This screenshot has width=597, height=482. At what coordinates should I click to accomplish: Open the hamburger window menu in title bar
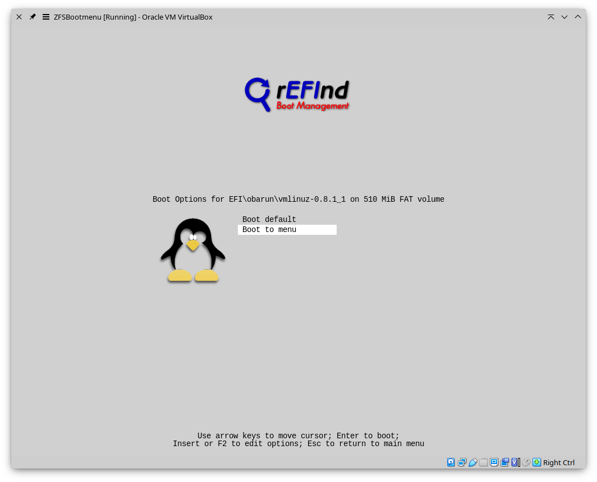(45, 17)
